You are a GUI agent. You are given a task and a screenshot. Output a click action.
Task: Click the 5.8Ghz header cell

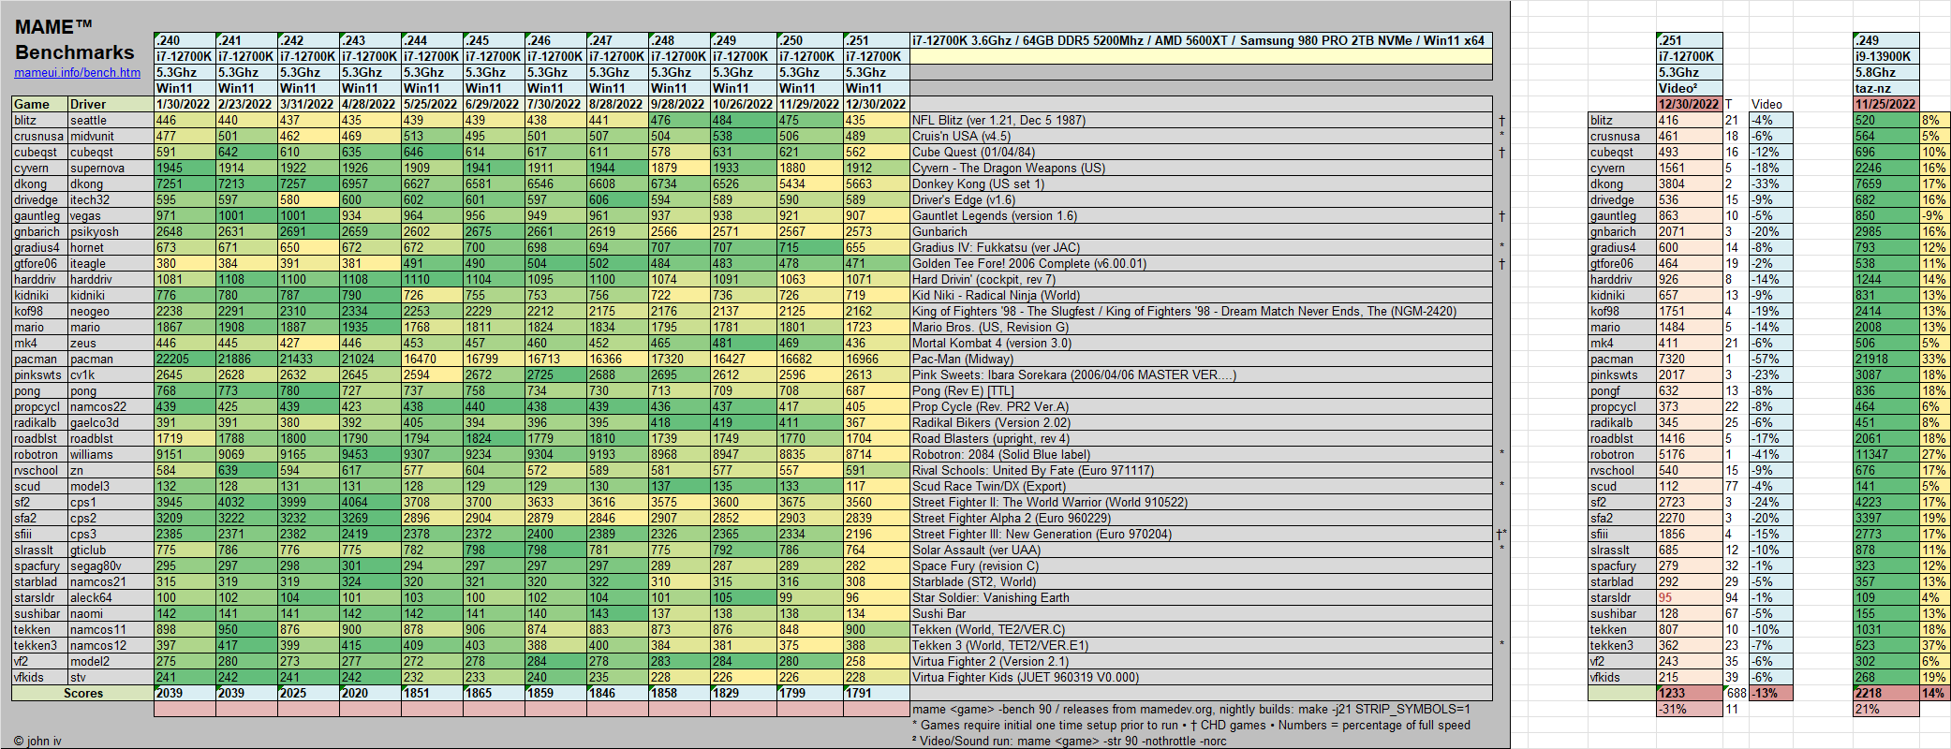[x=1885, y=72]
